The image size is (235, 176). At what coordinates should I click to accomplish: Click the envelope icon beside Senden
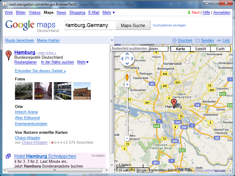point(197,40)
